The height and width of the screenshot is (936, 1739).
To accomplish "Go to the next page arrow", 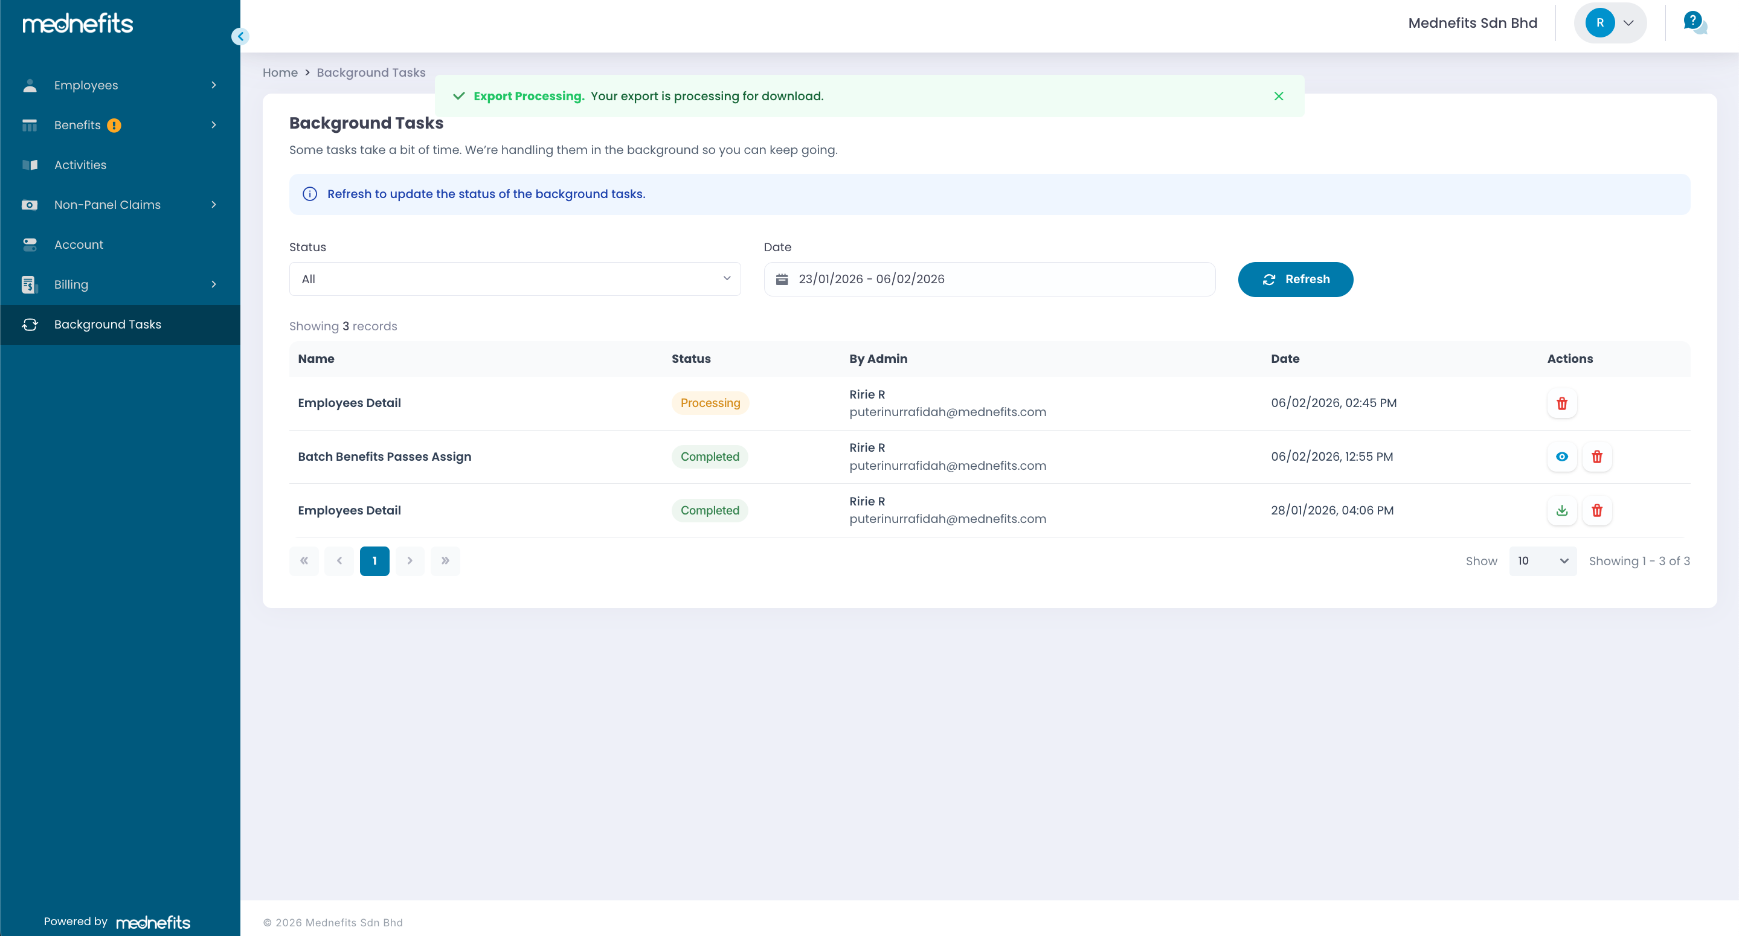I will point(409,561).
